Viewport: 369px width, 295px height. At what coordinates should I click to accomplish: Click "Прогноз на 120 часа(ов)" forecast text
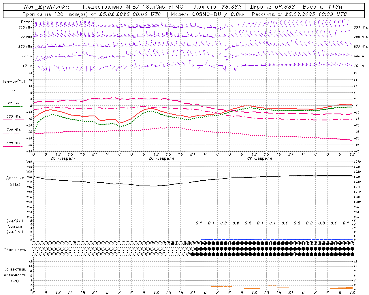pyautogui.click(x=55, y=14)
